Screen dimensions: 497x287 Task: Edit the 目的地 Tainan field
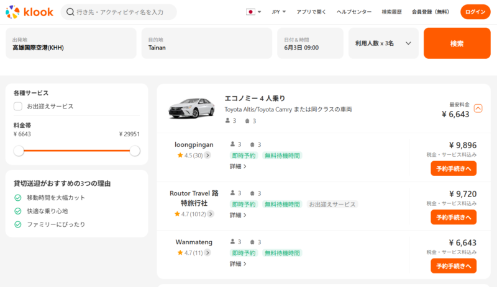click(207, 43)
